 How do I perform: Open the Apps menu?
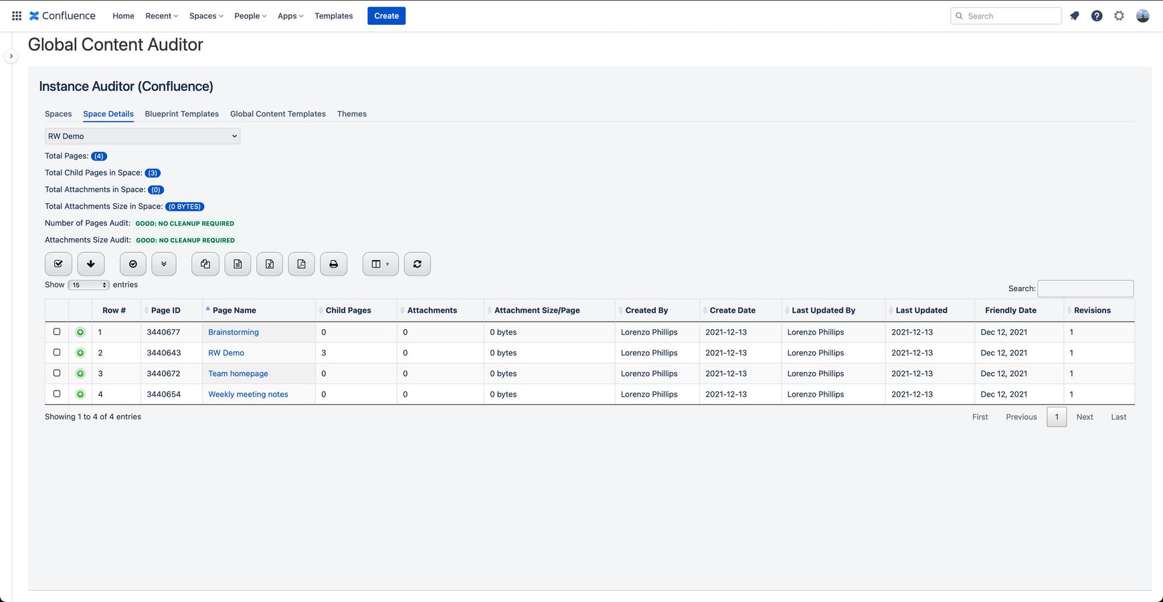[290, 15]
